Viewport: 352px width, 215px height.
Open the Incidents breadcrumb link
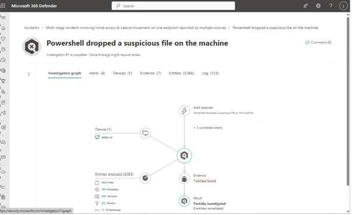[x=32, y=27]
